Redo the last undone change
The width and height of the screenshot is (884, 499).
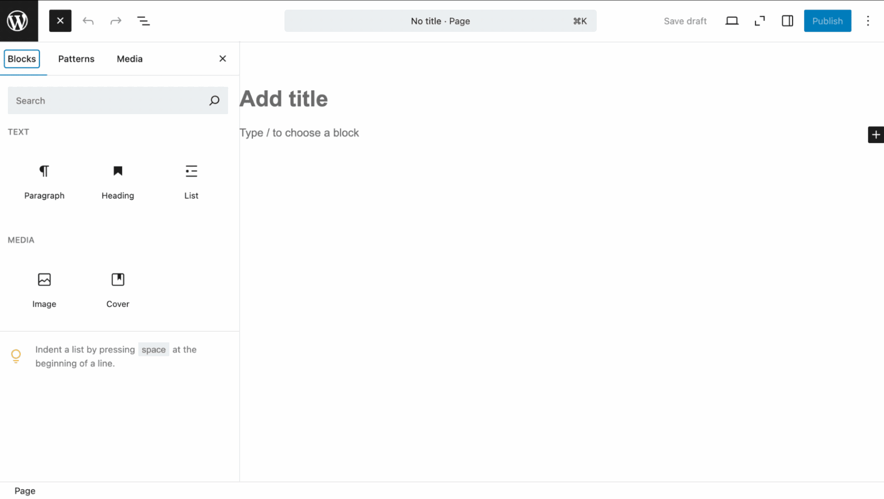click(116, 21)
